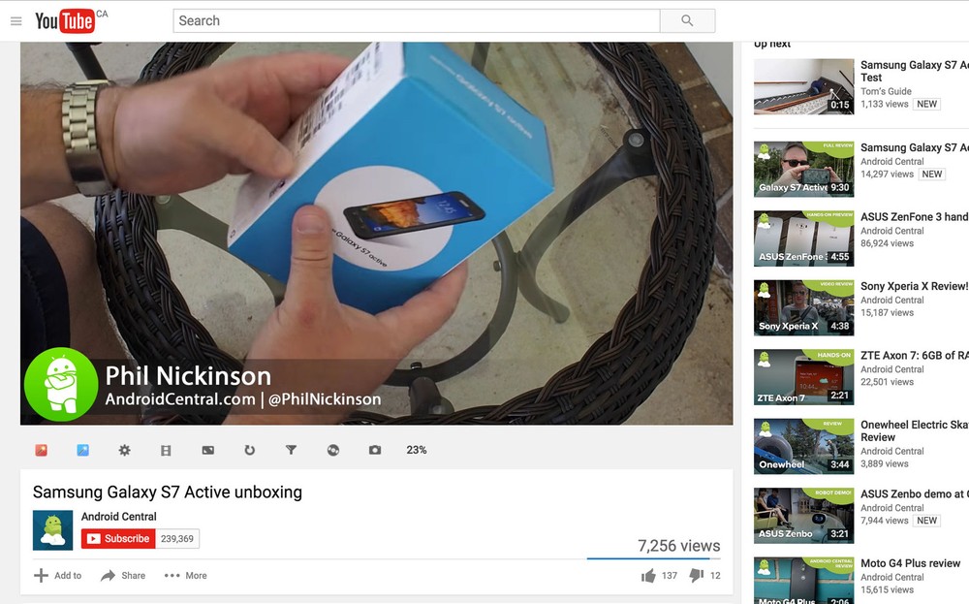Image resolution: width=969 pixels, height=604 pixels.
Task: Open the hamburger guide menu
Action: pos(16,21)
